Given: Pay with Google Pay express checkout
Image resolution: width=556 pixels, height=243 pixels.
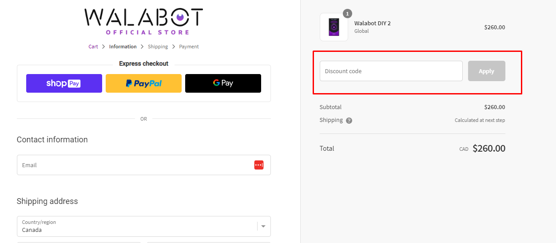Looking at the screenshot, I should point(223,83).
